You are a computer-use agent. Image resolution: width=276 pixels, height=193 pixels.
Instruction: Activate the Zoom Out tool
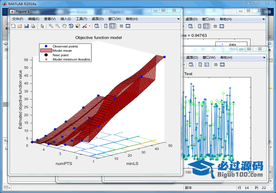[58, 26]
